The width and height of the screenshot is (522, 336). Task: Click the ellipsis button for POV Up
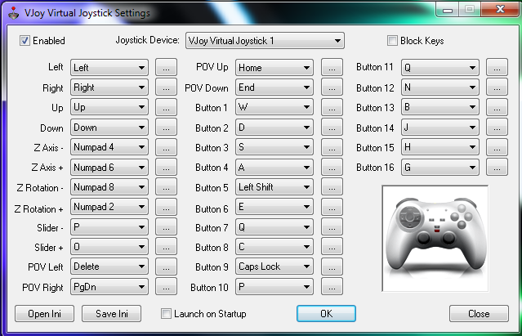tap(332, 68)
